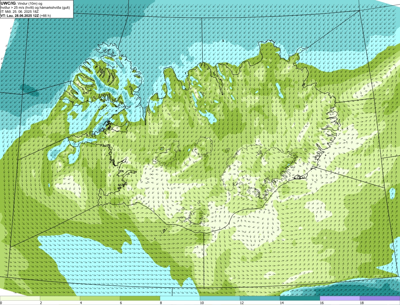The height and width of the screenshot is (305, 400).
Task: Click the 12–14 m/s teal legend swatch
Action: click(x=260, y=298)
